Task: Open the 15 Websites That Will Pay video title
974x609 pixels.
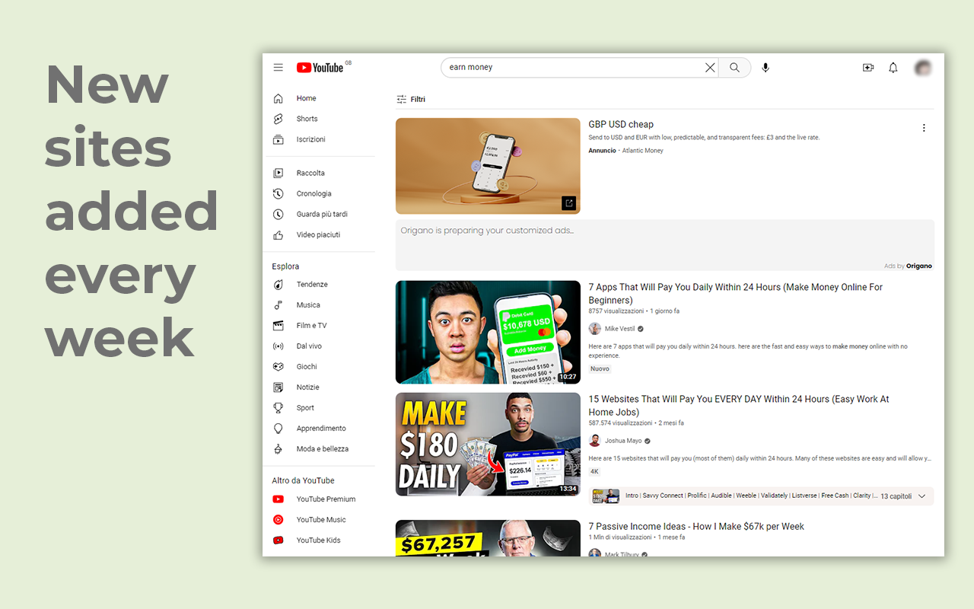Action: click(739, 406)
